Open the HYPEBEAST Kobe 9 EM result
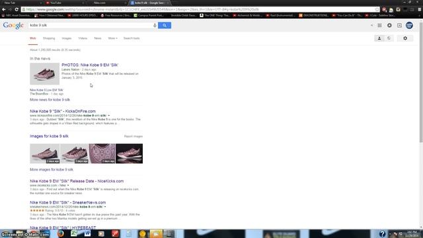 point(63,227)
